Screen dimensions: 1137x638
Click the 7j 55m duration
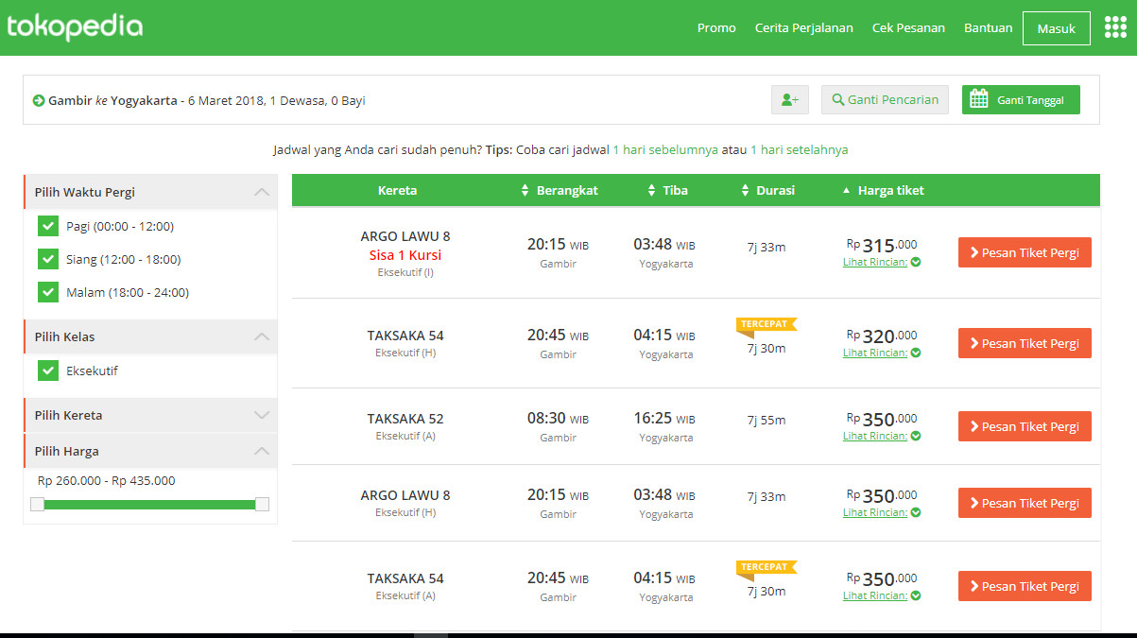tap(767, 420)
